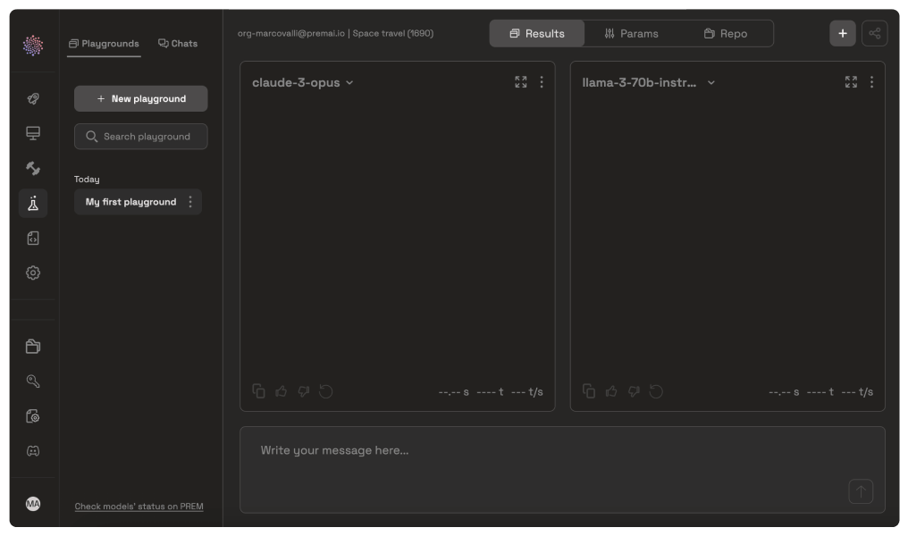Open the Discord icon in sidebar
The width and height of the screenshot is (908, 536).
(x=33, y=451)
